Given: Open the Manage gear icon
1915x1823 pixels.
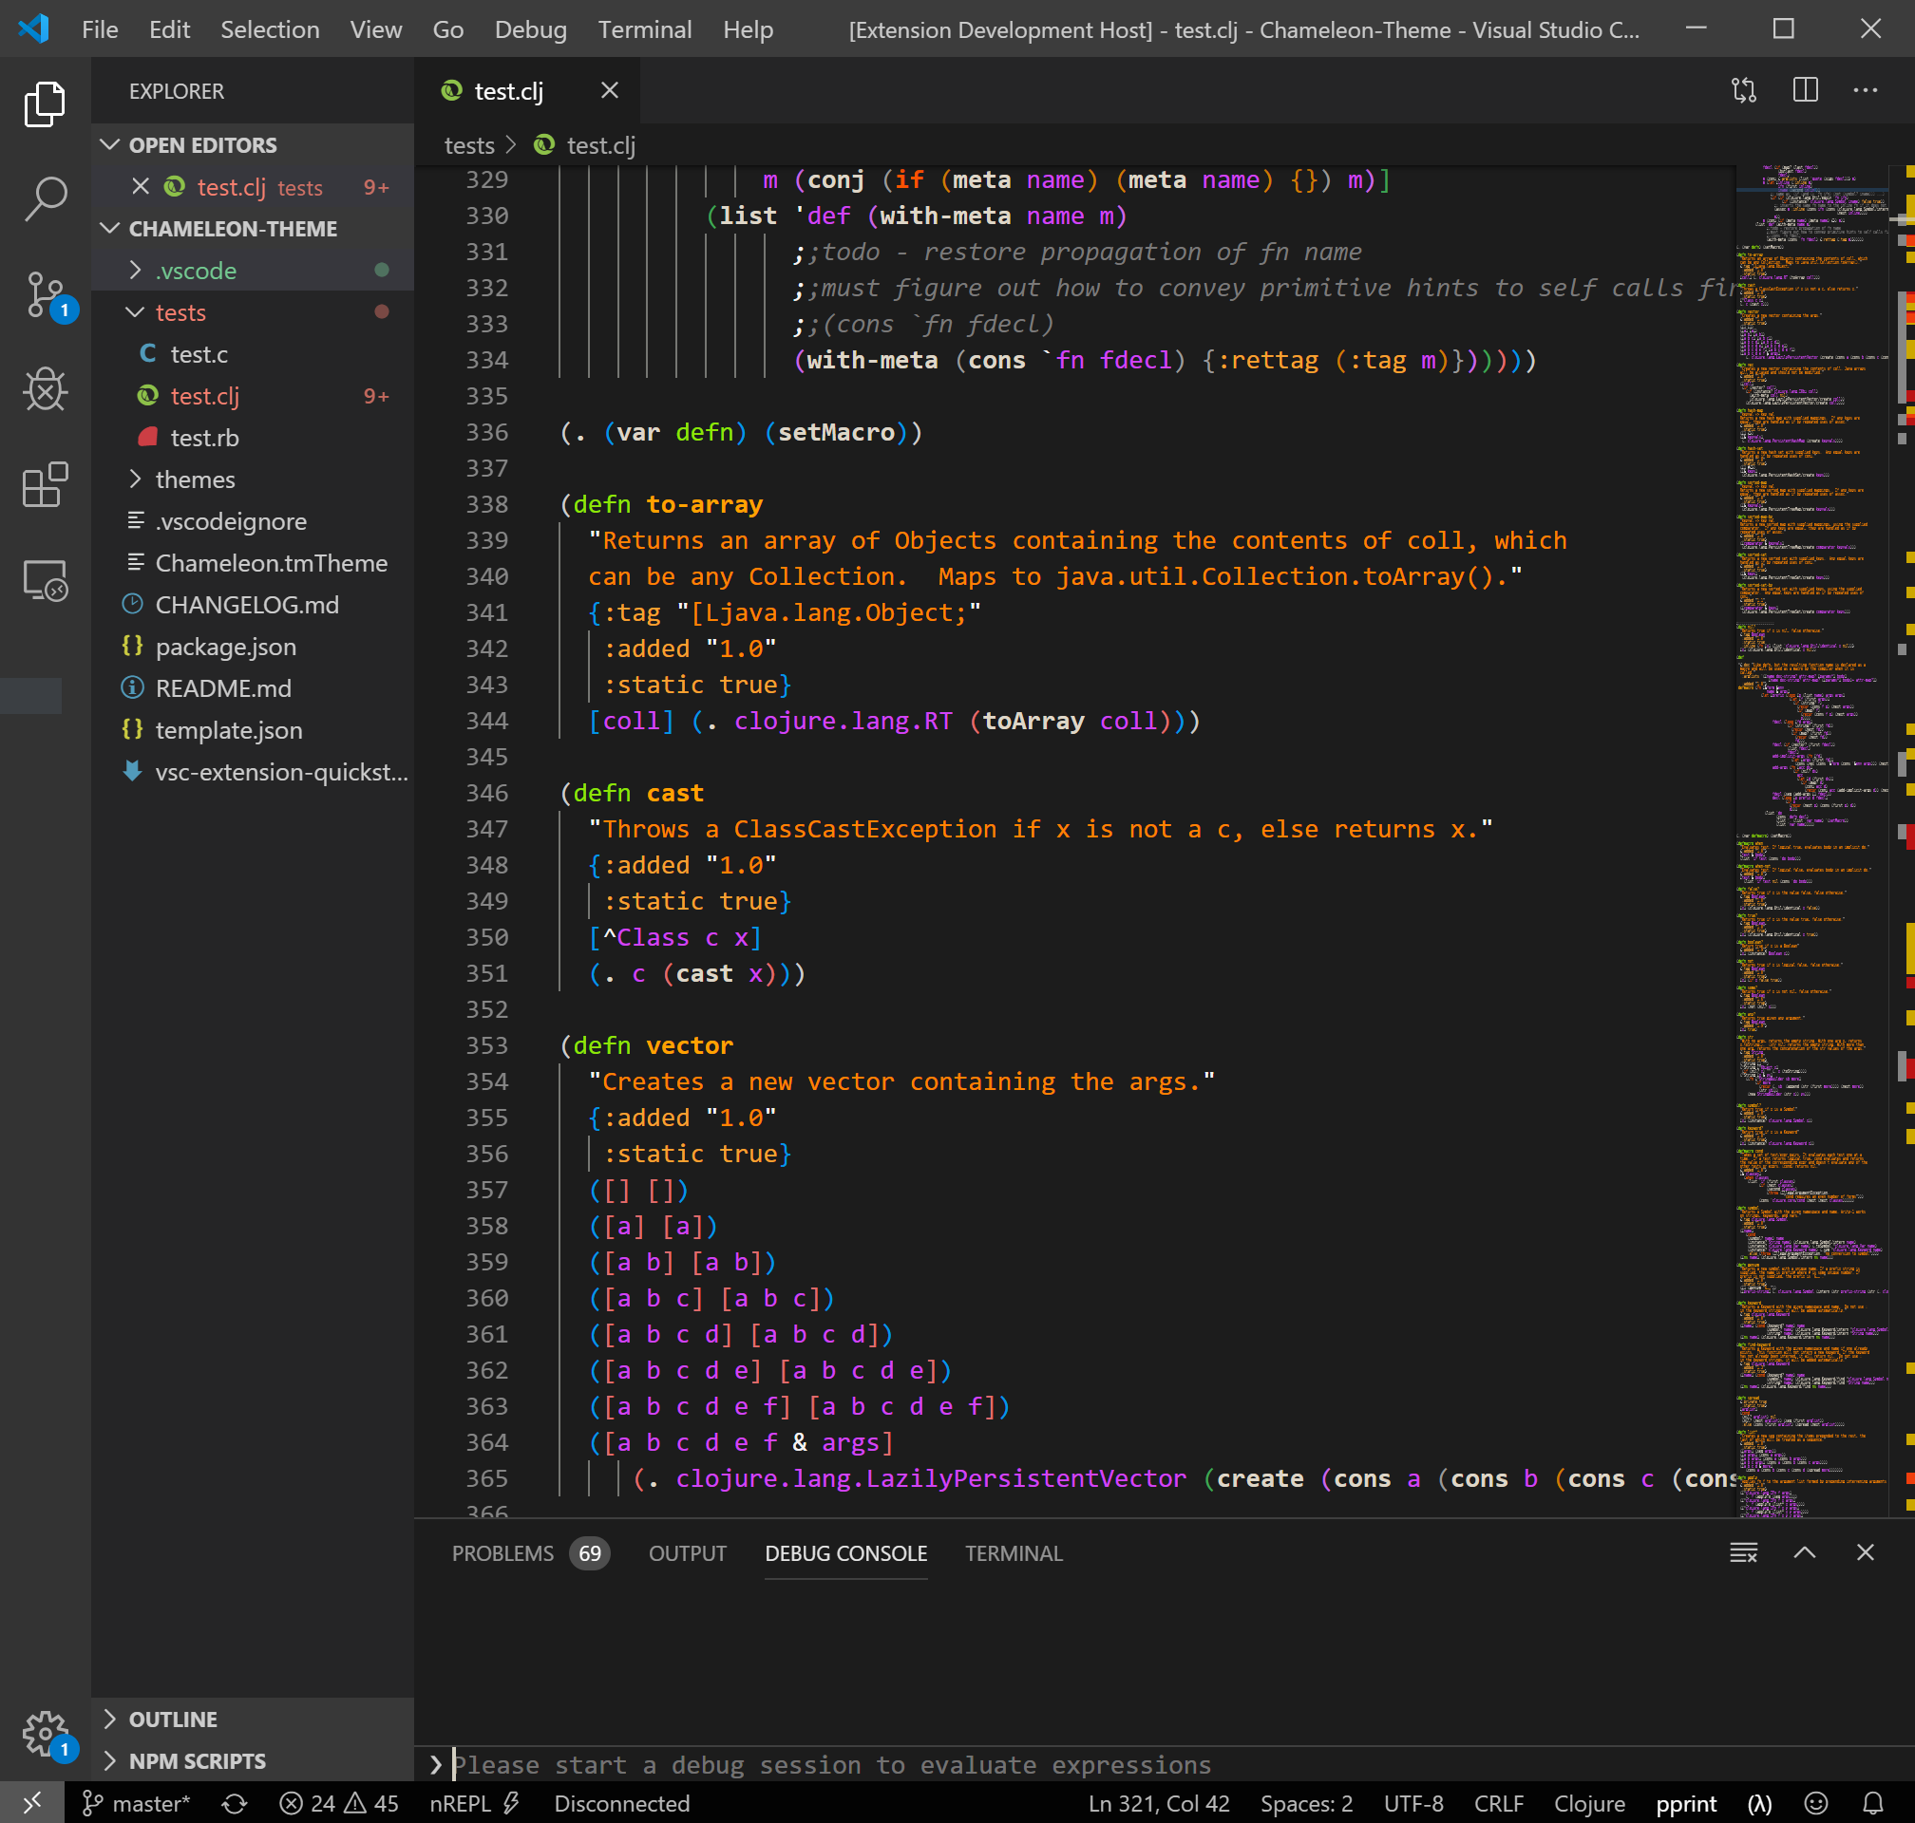Looking at the screenshot, I should [45, 1734].
